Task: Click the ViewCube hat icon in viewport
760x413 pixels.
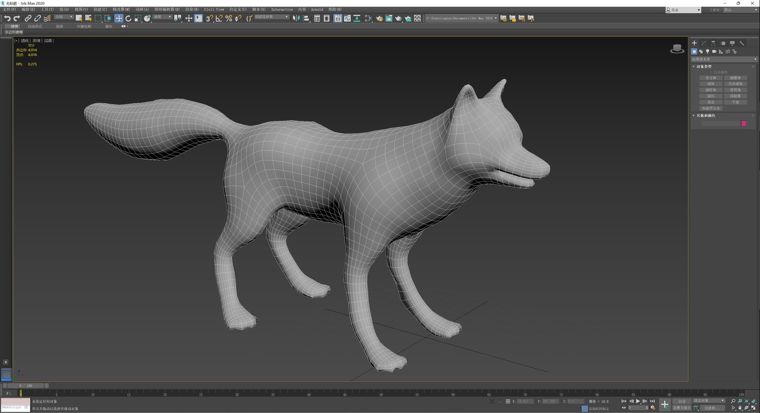Action: 677,49
